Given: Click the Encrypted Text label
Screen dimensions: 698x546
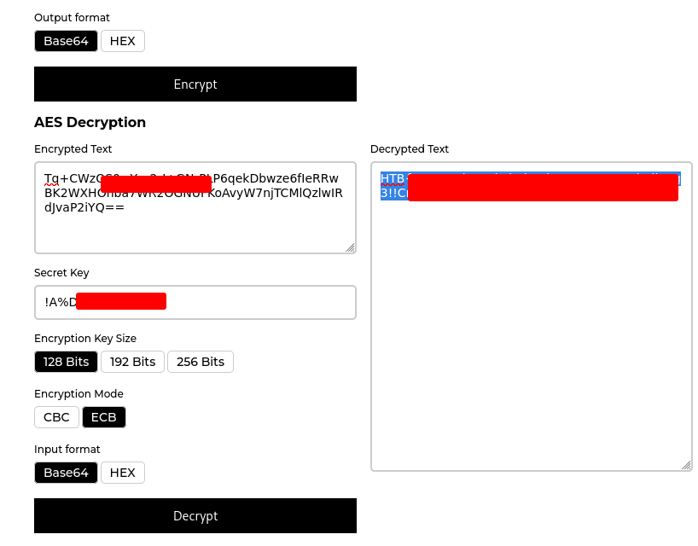Looking at the screenshot, I should click(x=73, y=149).
